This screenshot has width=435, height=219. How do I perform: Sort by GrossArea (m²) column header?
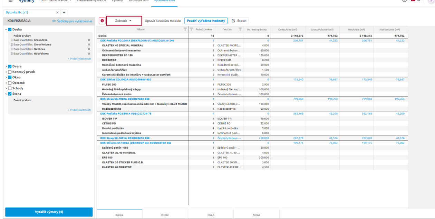point(288,30)
